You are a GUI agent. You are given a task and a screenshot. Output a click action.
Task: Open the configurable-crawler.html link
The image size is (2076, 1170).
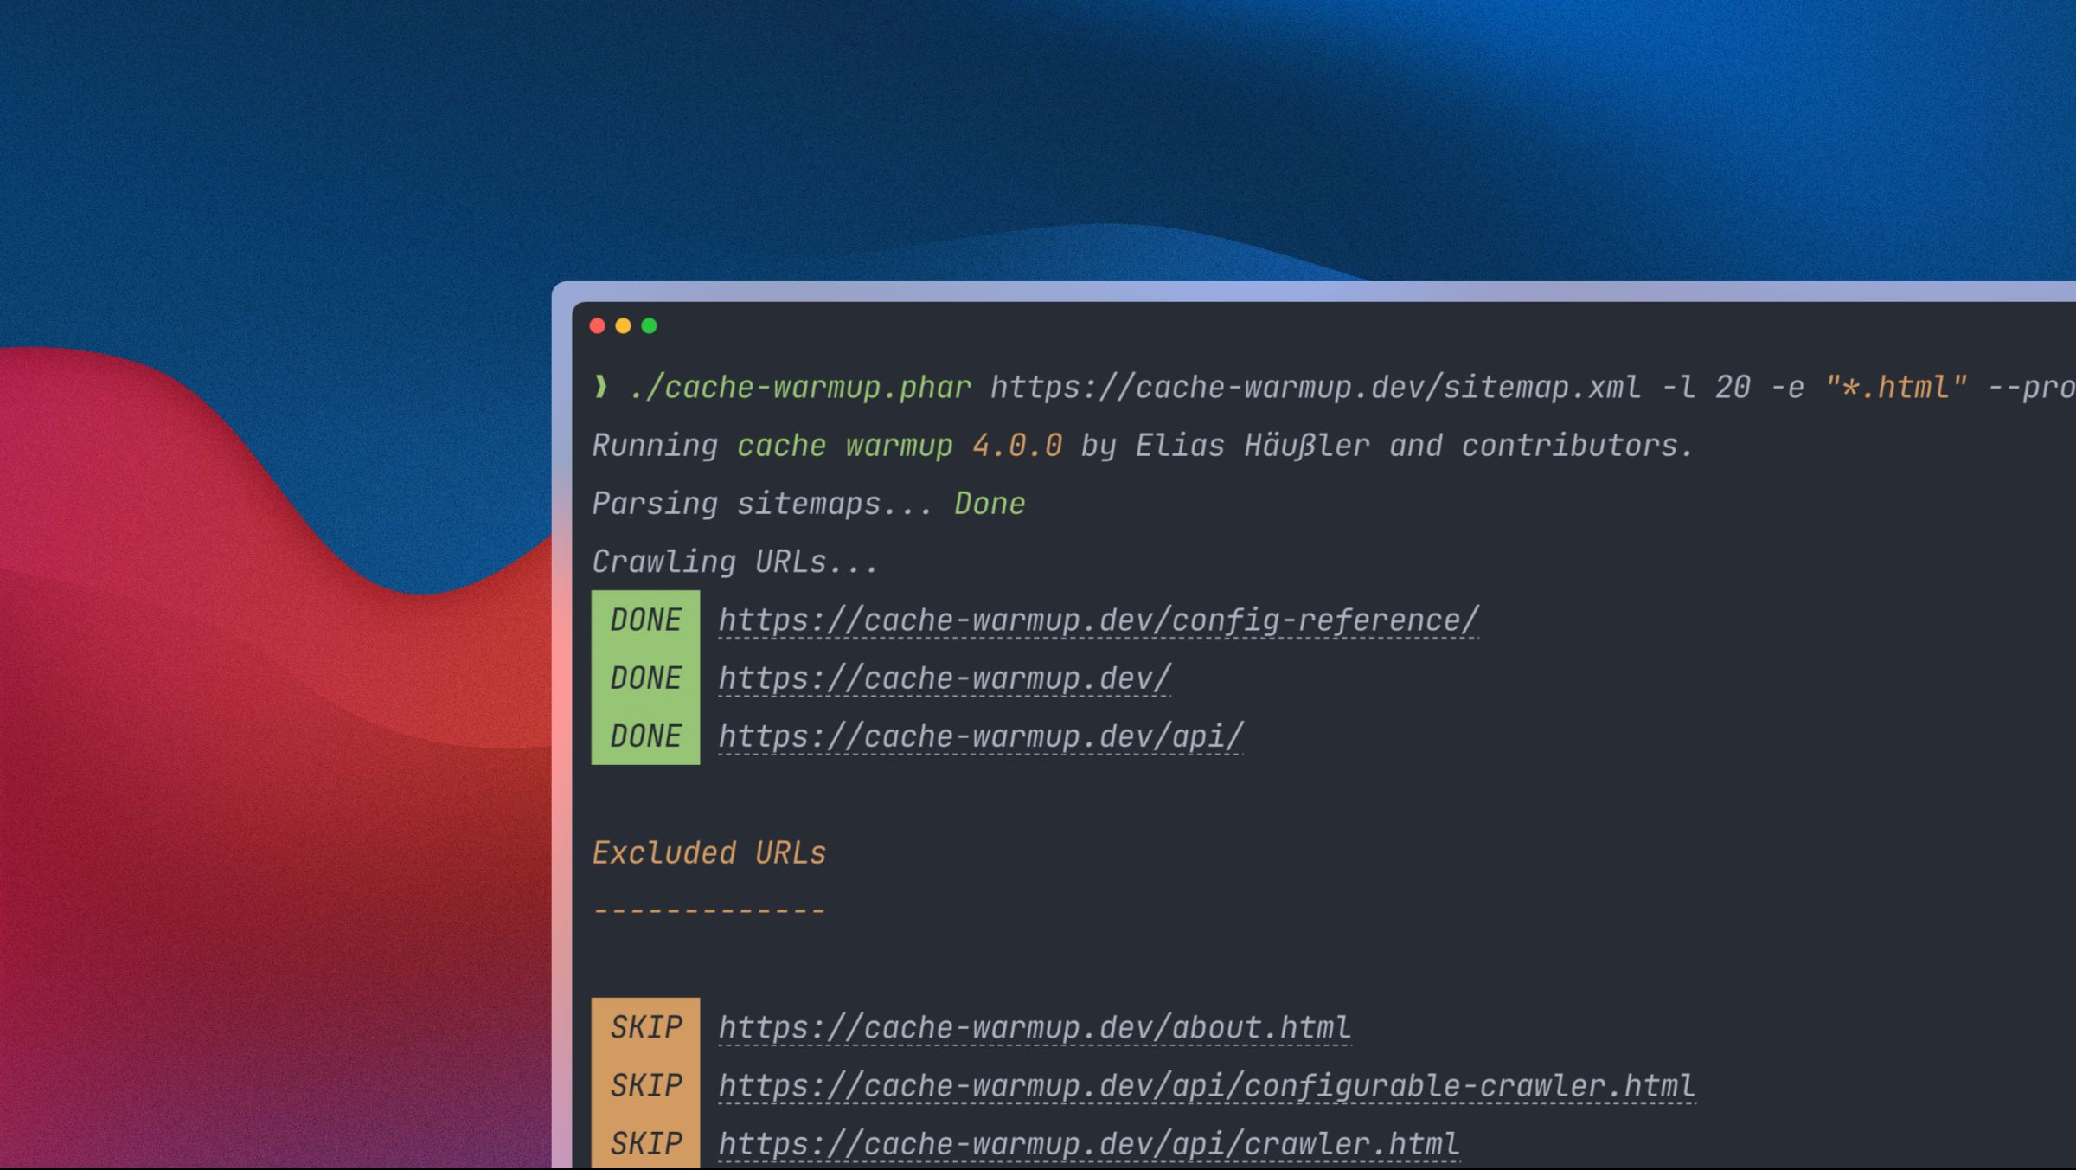pyautogui.click(x=1206, y=1085)
